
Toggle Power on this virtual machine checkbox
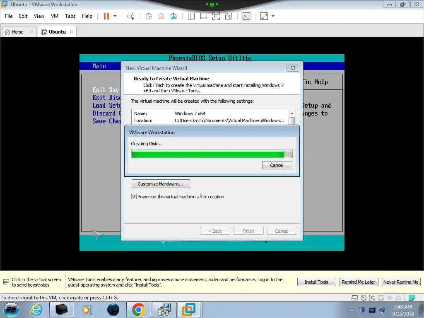click(134, 197)
